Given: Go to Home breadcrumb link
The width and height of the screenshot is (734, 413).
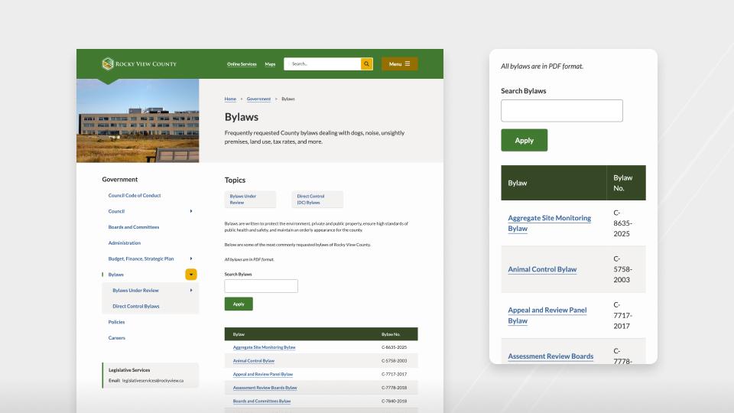Looking at the screenshot, I should point(230,99).
